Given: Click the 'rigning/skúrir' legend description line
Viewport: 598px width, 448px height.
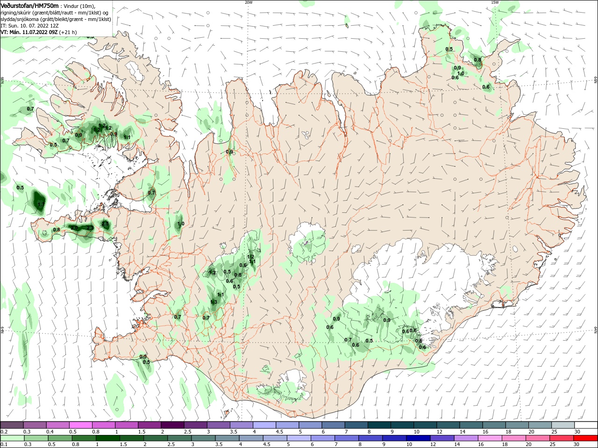Looking at the screenshot, I should click(55, 13).
